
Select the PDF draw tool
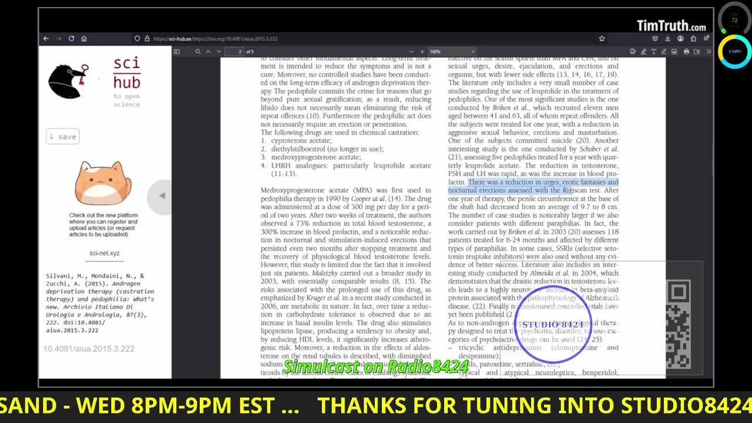pos(664,52)
